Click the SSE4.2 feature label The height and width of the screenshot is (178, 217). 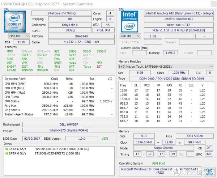click(x=42, y=55)
